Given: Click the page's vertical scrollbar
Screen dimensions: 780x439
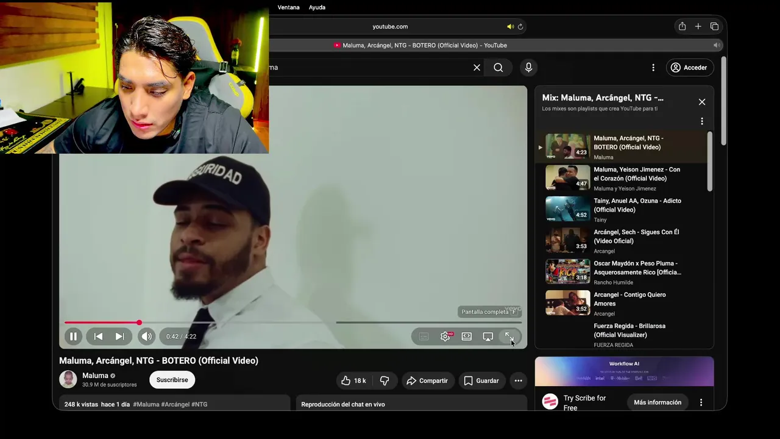Looking at the screenshot, I should [x=723, y=101].
